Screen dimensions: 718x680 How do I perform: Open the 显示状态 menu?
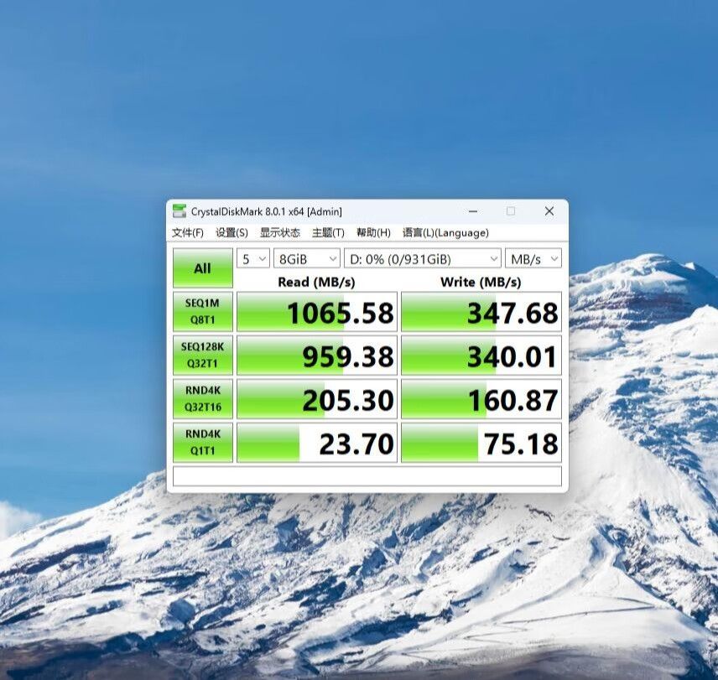click(x=280, y=232)
